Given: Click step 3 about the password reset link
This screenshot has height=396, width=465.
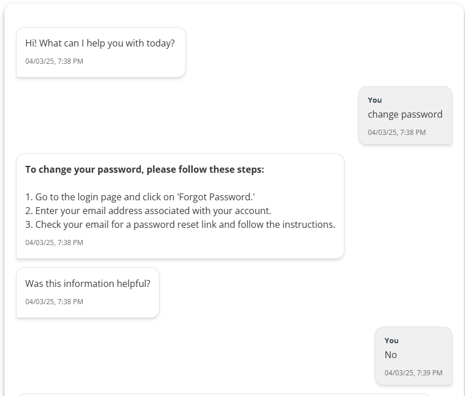Looking at the screenshot, I should pyautogui.click(x=180, y=224).
